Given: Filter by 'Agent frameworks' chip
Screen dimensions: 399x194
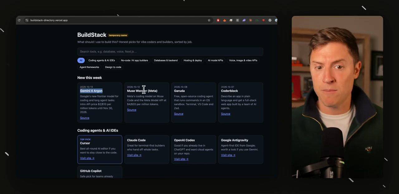Looking at the screenshot, I should [89, 67].
